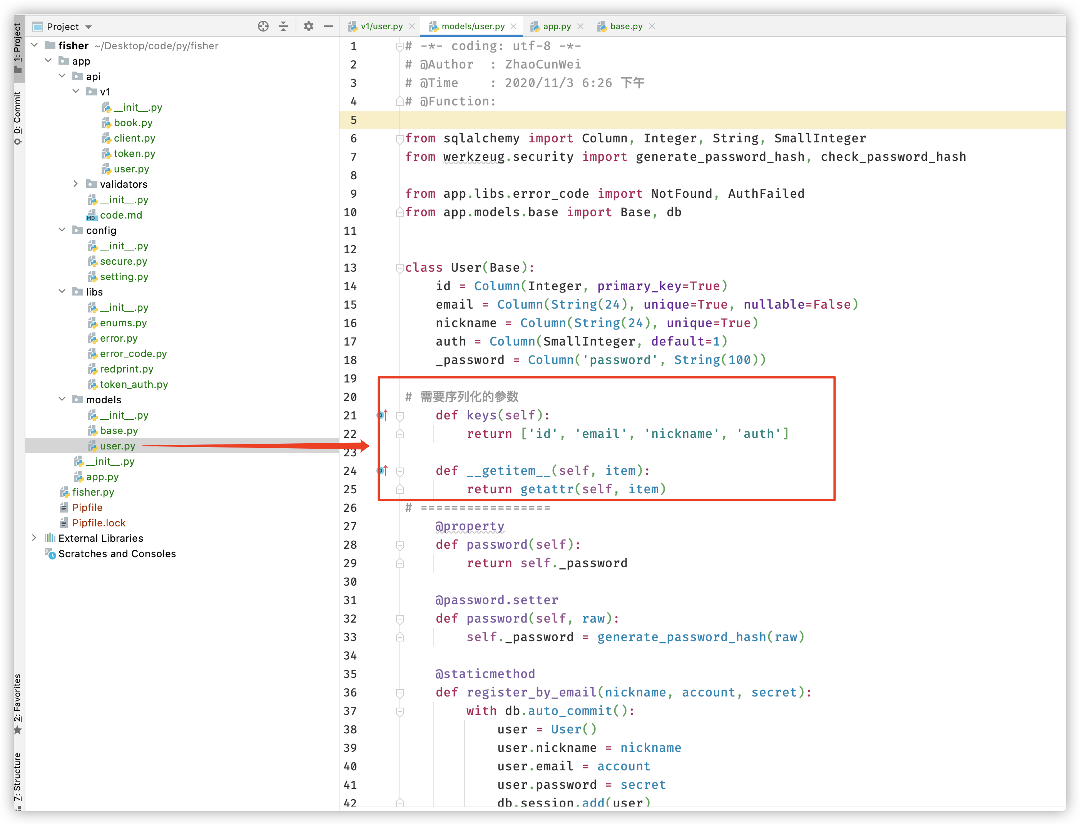Screen dimensions: 1080x825
Task: Open the Project view dropdown
Action: coord(89,27)
